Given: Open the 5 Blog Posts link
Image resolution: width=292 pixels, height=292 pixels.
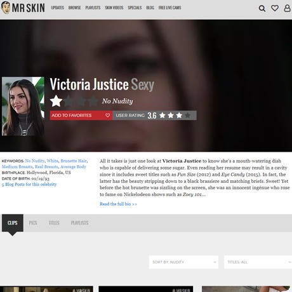Looking at the screenshot, I should click(29, 184).
